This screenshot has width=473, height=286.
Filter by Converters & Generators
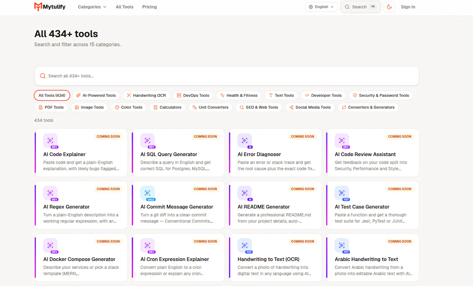(368, 107)
